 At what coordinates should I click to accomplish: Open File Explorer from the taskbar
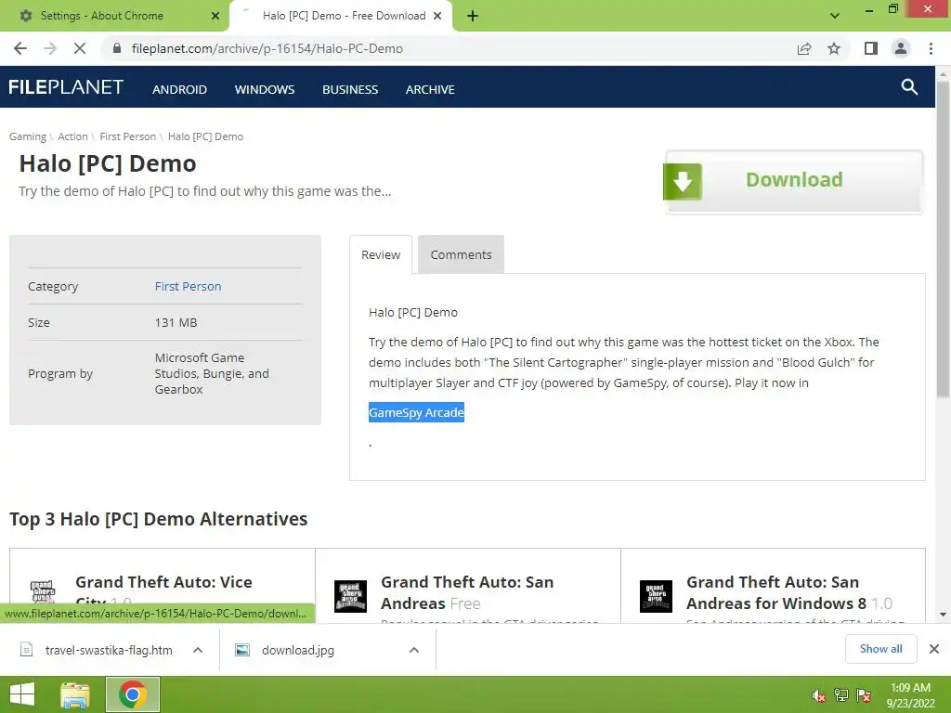[x=75, y=694]
